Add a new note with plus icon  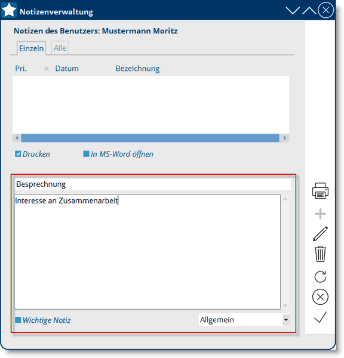(x=320, y=214)
